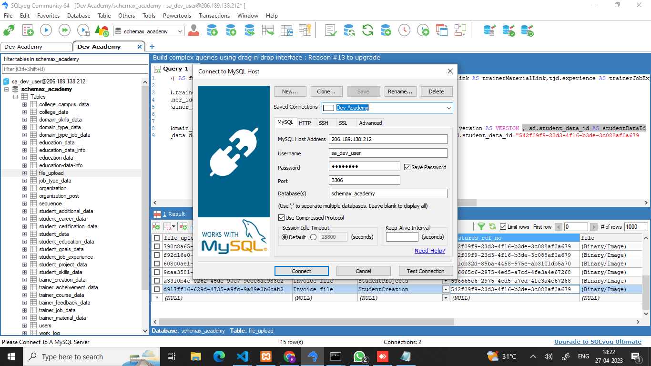Viewport: 651px width, 366px height.
Task: Open the Powertools menu
Action: 177,16
